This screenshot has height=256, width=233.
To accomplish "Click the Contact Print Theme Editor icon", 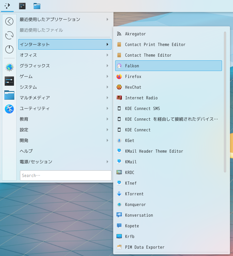I will [x=119, y=44].
